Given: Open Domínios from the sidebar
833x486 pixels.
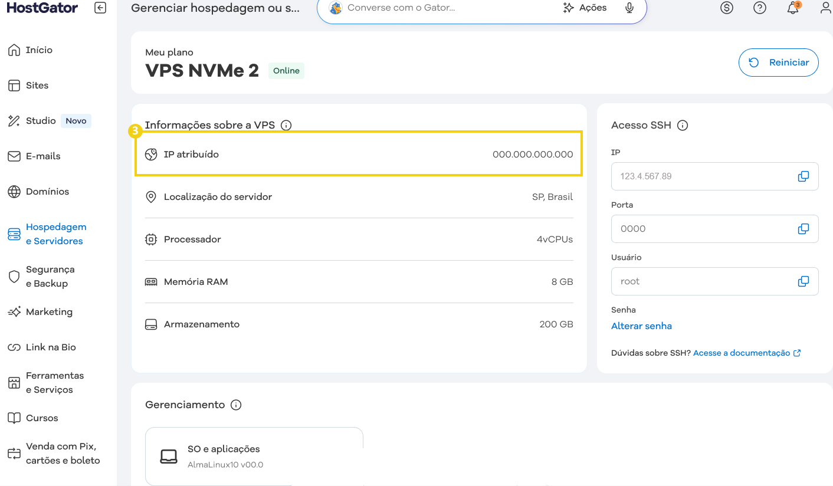Looking at the screenshot, I should (x=47, y=191).
